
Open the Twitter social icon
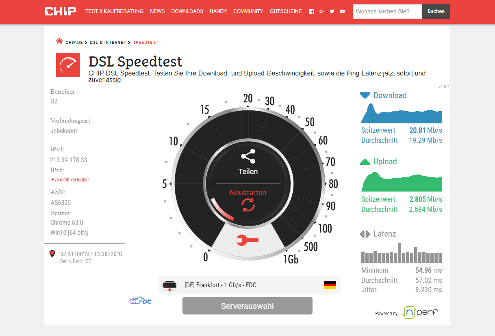(x=332, y=11)
